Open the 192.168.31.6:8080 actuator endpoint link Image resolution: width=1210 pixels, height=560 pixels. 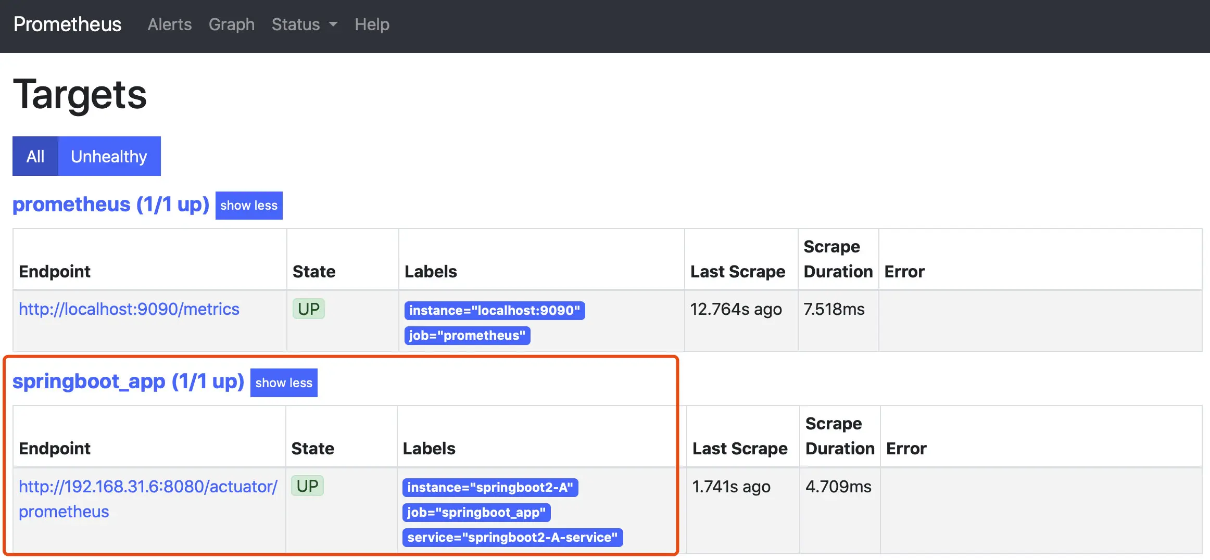click(x=148, y=487)
